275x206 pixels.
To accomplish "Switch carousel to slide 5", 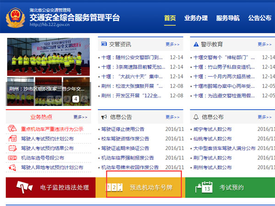I will pos(84,99).
